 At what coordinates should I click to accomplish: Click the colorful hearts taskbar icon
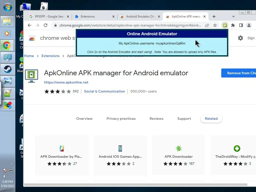pyautogui.click(x=7, y=105)
